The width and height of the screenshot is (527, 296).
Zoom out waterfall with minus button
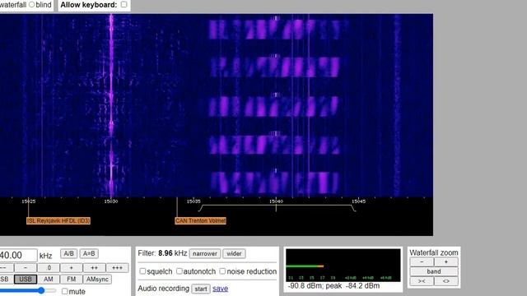[x=422, y=262]
